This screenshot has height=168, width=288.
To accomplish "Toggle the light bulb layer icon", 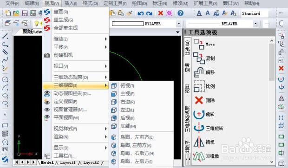I will [x=36, y=24].
